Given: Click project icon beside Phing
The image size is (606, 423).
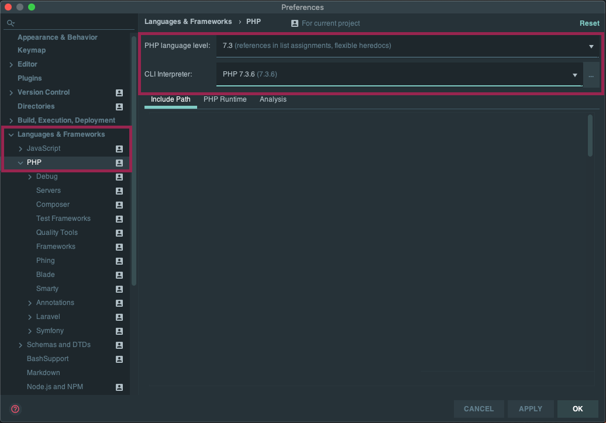Looking at the screenshot, I should point(119,261).
